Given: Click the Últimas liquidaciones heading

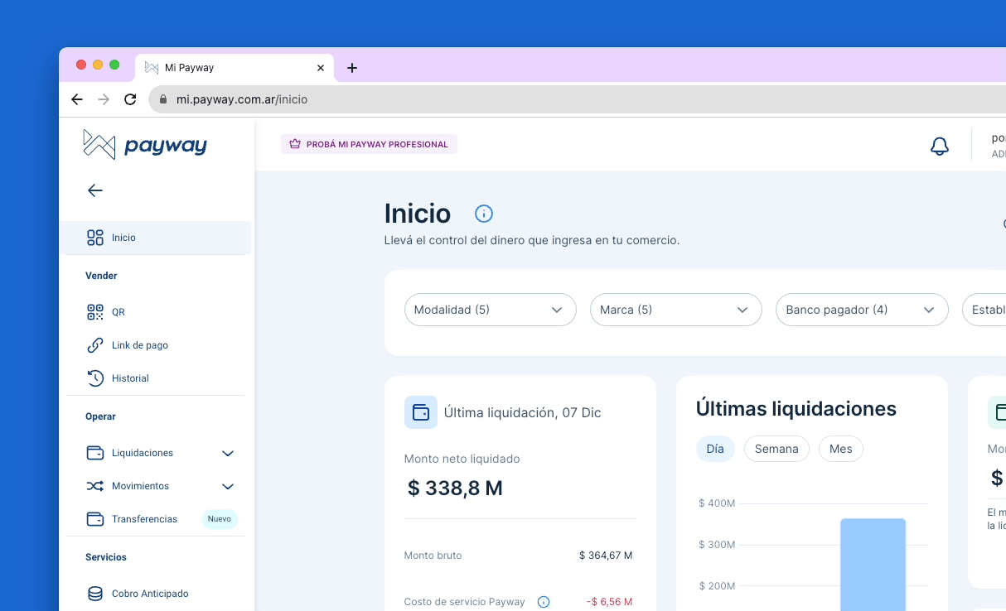Looking at the screenshot, I should (796, 409).
